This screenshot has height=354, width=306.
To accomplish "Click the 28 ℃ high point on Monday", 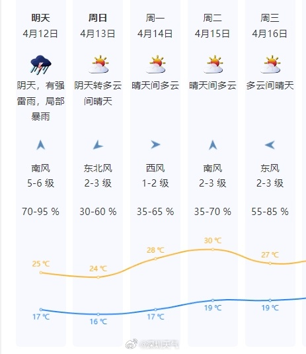I will click(x=155, y=259).
